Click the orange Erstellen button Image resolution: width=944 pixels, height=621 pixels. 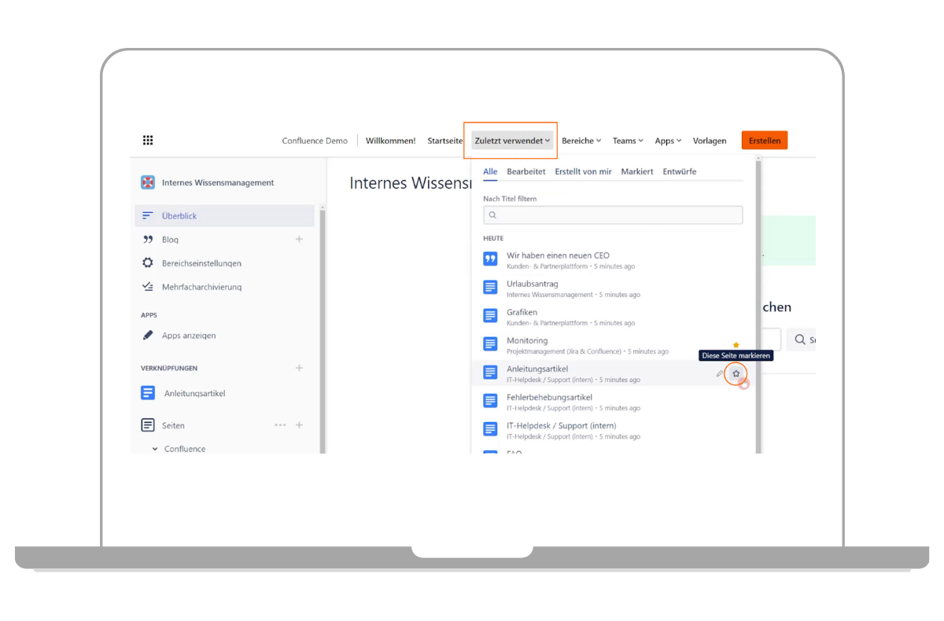(764, 141)
